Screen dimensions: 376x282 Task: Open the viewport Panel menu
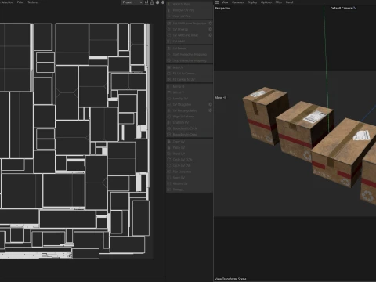tap(289, 2)
